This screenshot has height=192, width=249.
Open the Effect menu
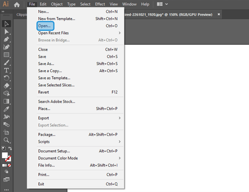point(100,4)
